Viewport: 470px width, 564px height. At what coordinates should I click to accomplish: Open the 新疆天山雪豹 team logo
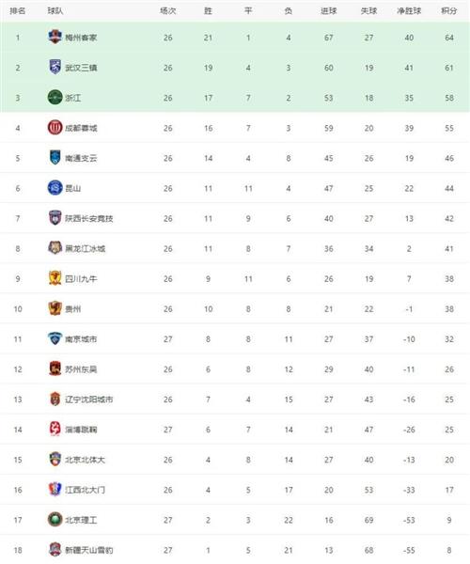point(55,550)
